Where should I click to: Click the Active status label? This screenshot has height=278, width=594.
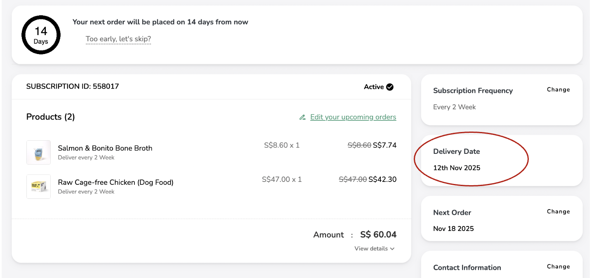374,87
